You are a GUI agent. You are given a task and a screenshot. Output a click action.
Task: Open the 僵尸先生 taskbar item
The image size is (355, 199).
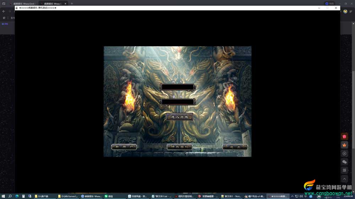(x=255, y=196)
